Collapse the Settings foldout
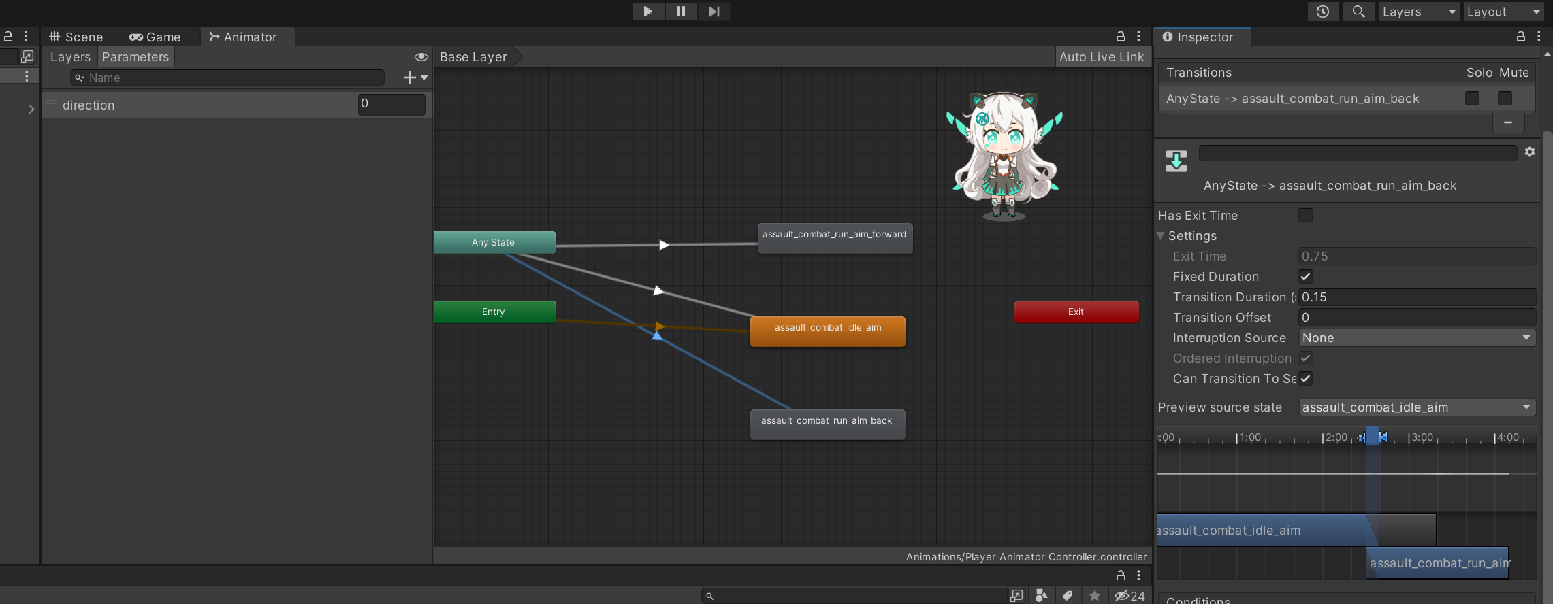The image size is (1553, 604). (1161, 236)
